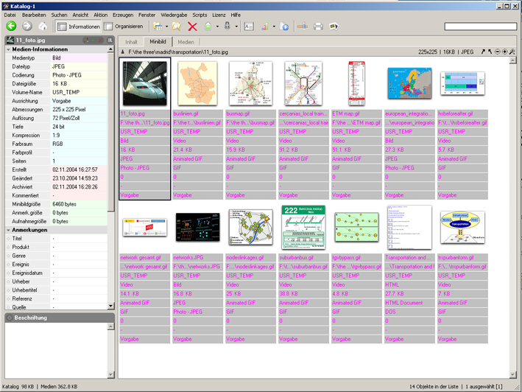Click the text caption toolbar icon
The image size is (522, 392).
pyautogui.click(x=249, y=27)
